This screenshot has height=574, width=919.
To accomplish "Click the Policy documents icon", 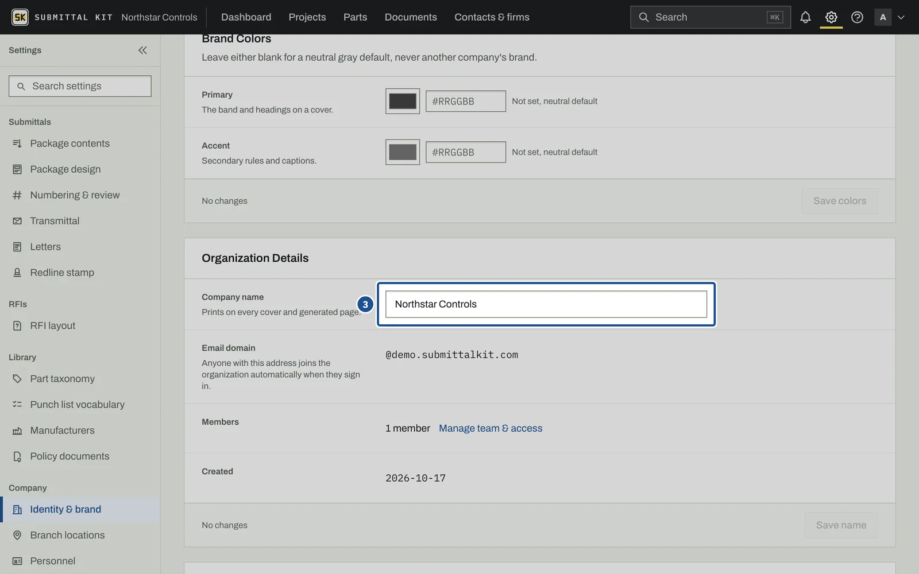I will click(x=17, y=456).
